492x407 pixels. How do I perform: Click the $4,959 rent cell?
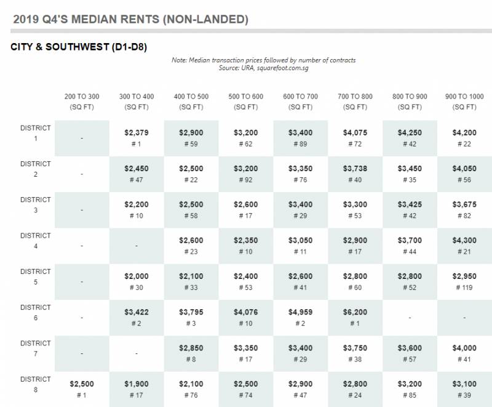pos(300,317)
